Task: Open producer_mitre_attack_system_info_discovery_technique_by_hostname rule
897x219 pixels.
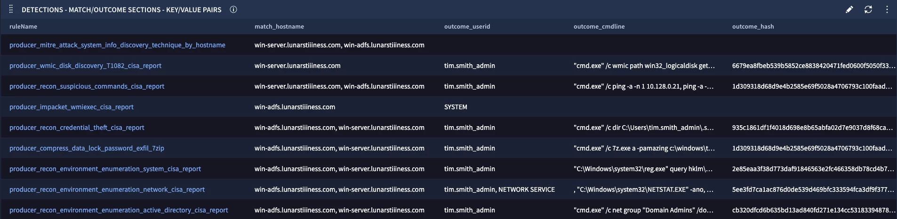Action: click(x=117, y=45)
